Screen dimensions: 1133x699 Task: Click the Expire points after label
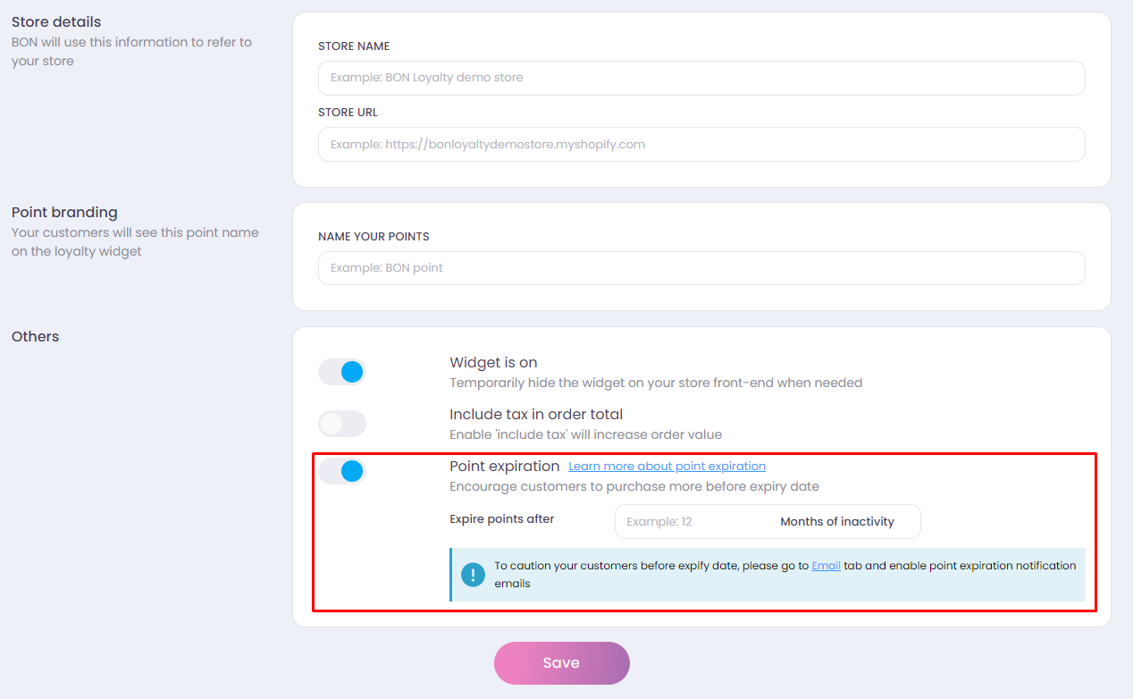502,519
